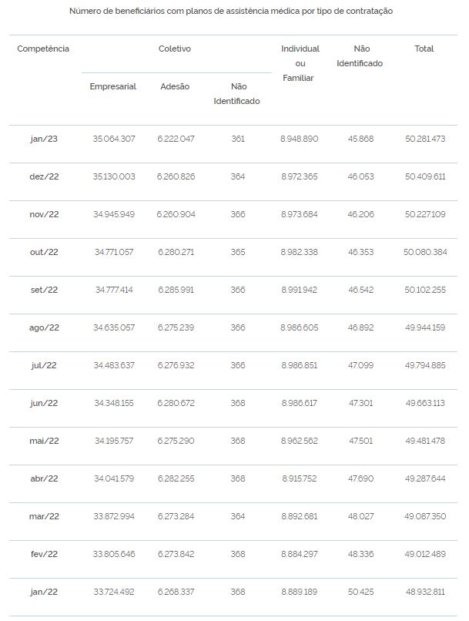Click the Adesão sub-column header
Viewport: 469px width, 621px height.
(175, 86)
